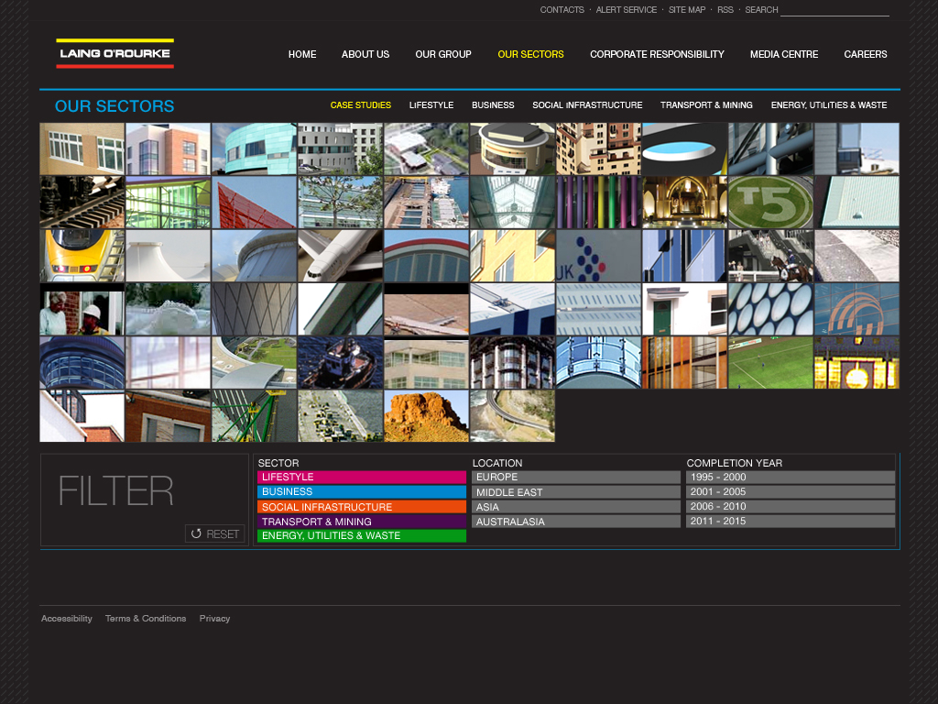Open the orange rock formation thumbnail
The image size is (938, 704).
tap(426, 416)
